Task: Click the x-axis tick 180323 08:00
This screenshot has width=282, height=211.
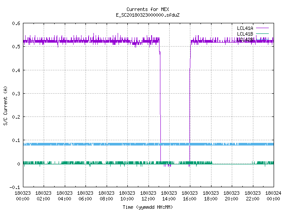Action: click(x=106, y=196)
